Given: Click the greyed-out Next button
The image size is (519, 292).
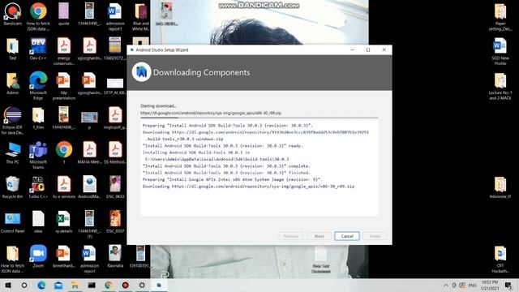Looking at the screenshot, I should pyautogui.click(x=319, y=236).
